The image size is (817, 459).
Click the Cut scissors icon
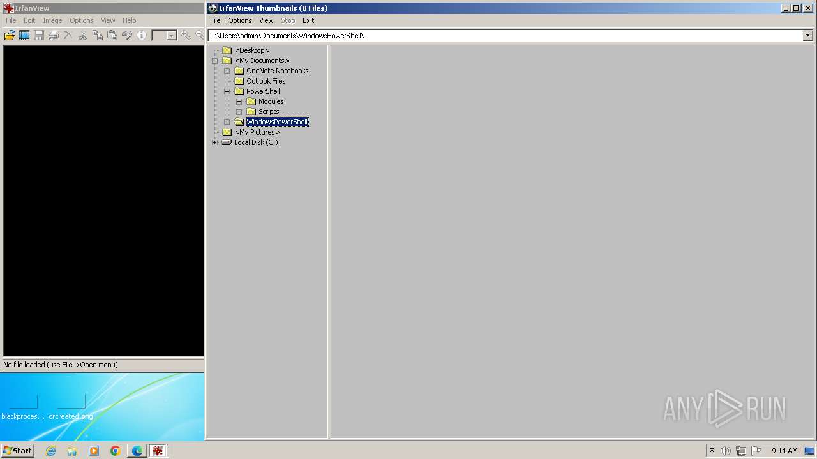coord(82,36)
